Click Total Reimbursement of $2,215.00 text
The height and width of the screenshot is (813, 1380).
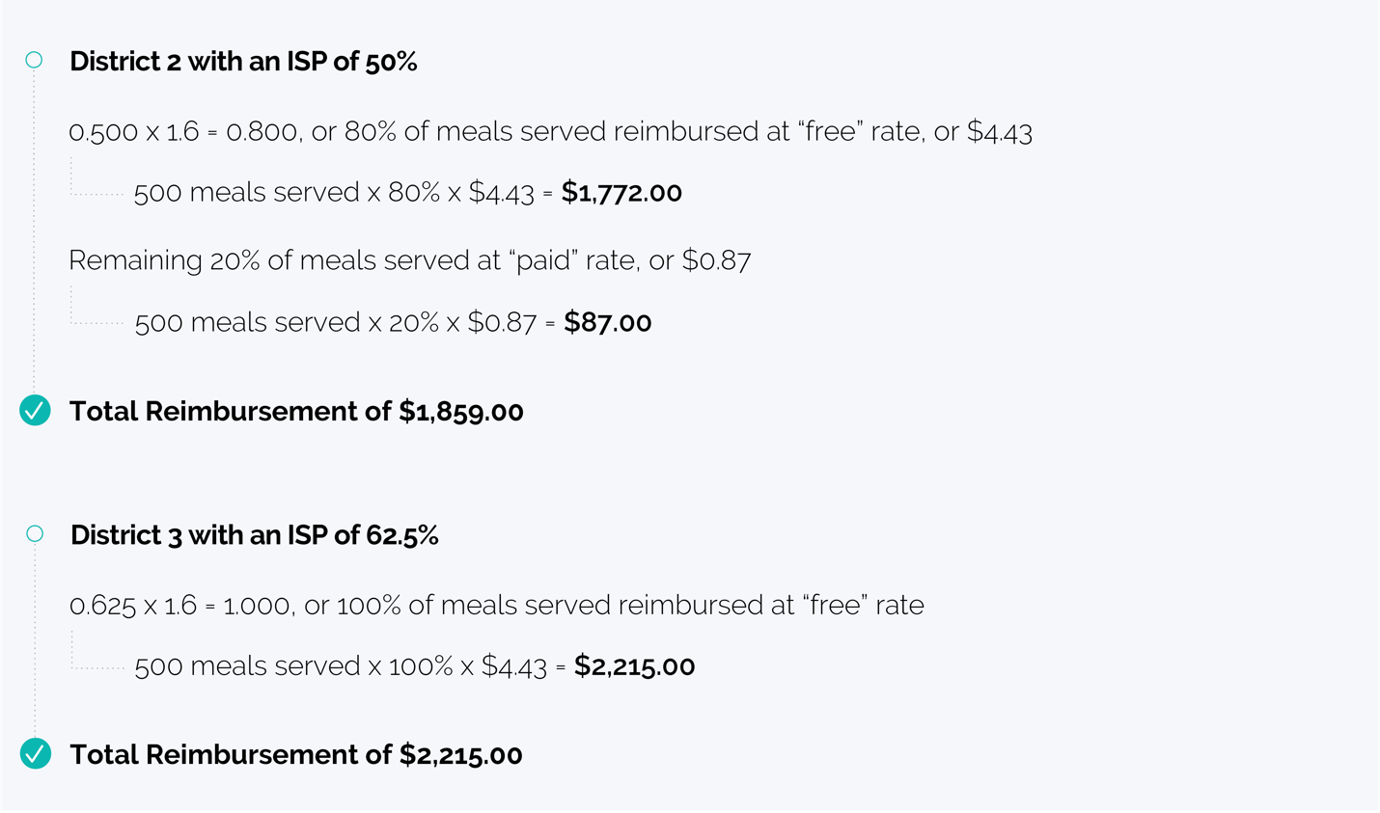[295, 755]
